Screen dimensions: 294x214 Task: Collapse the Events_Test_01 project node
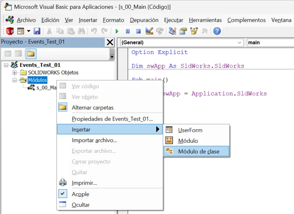(x=6, y=65)
